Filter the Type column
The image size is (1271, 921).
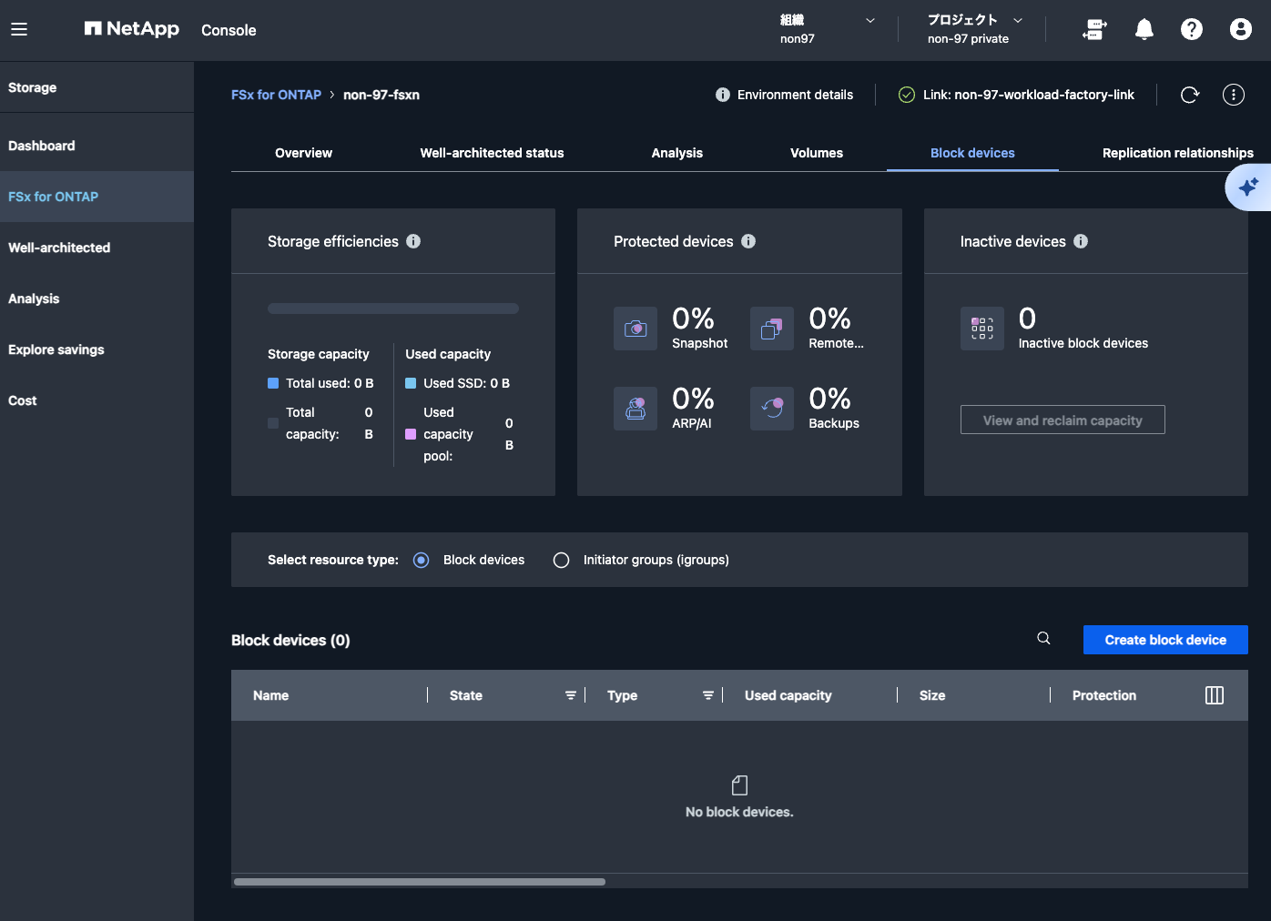click(708, 695)
